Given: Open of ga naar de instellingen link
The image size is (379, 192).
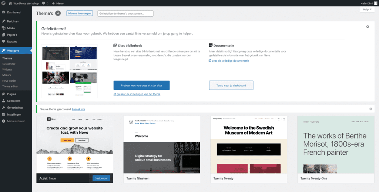Looking at the screenshot, I should pos(137,94).
